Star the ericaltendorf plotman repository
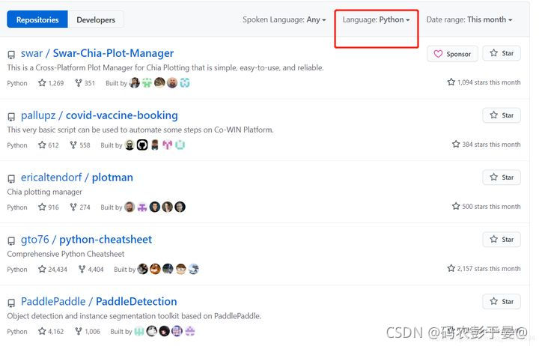 point(502,177)
